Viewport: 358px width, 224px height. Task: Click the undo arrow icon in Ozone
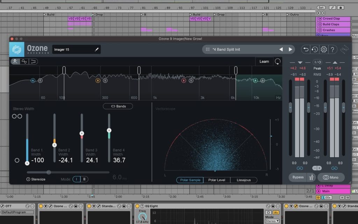306,49
